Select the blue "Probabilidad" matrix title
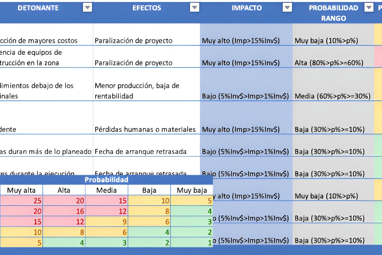Image resolution: width=382 pixels, height=255 pixels. 106,180
